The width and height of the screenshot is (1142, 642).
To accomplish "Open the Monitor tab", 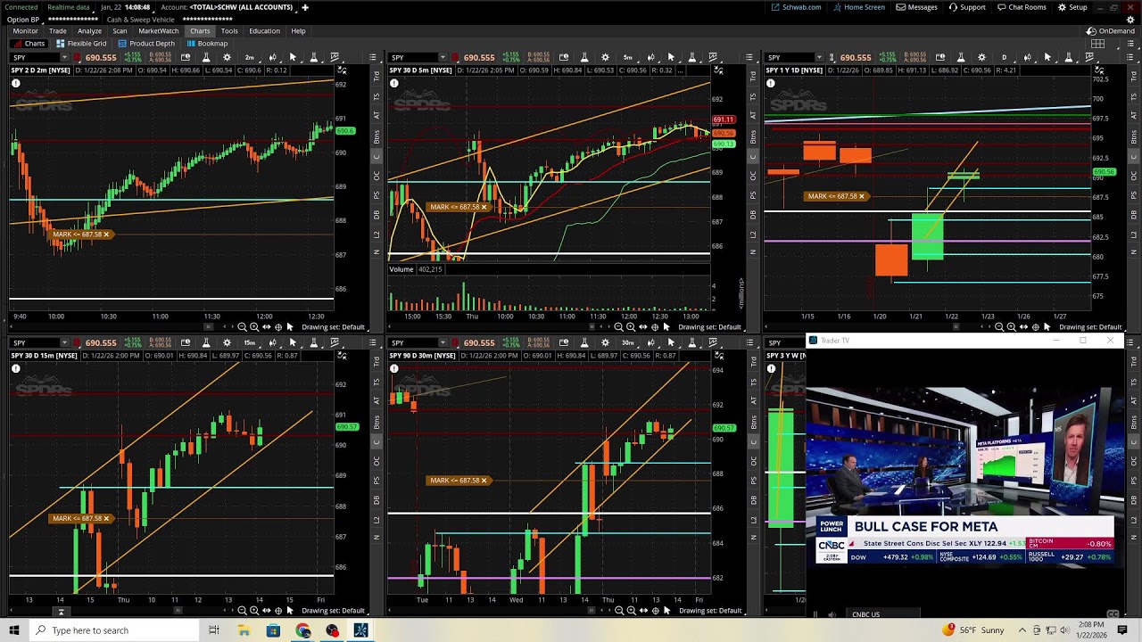I will tap(25, 31).
